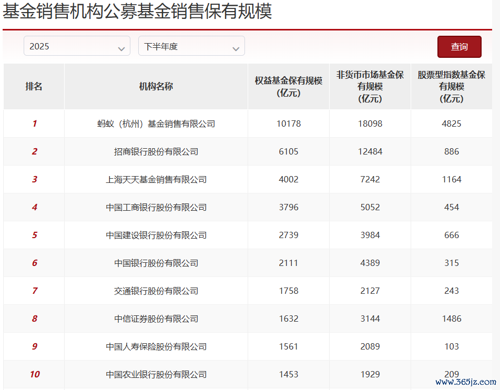500x390 pixels.
Task: Click the 7242 non-monetary fund value
Action: pos(370,179)
